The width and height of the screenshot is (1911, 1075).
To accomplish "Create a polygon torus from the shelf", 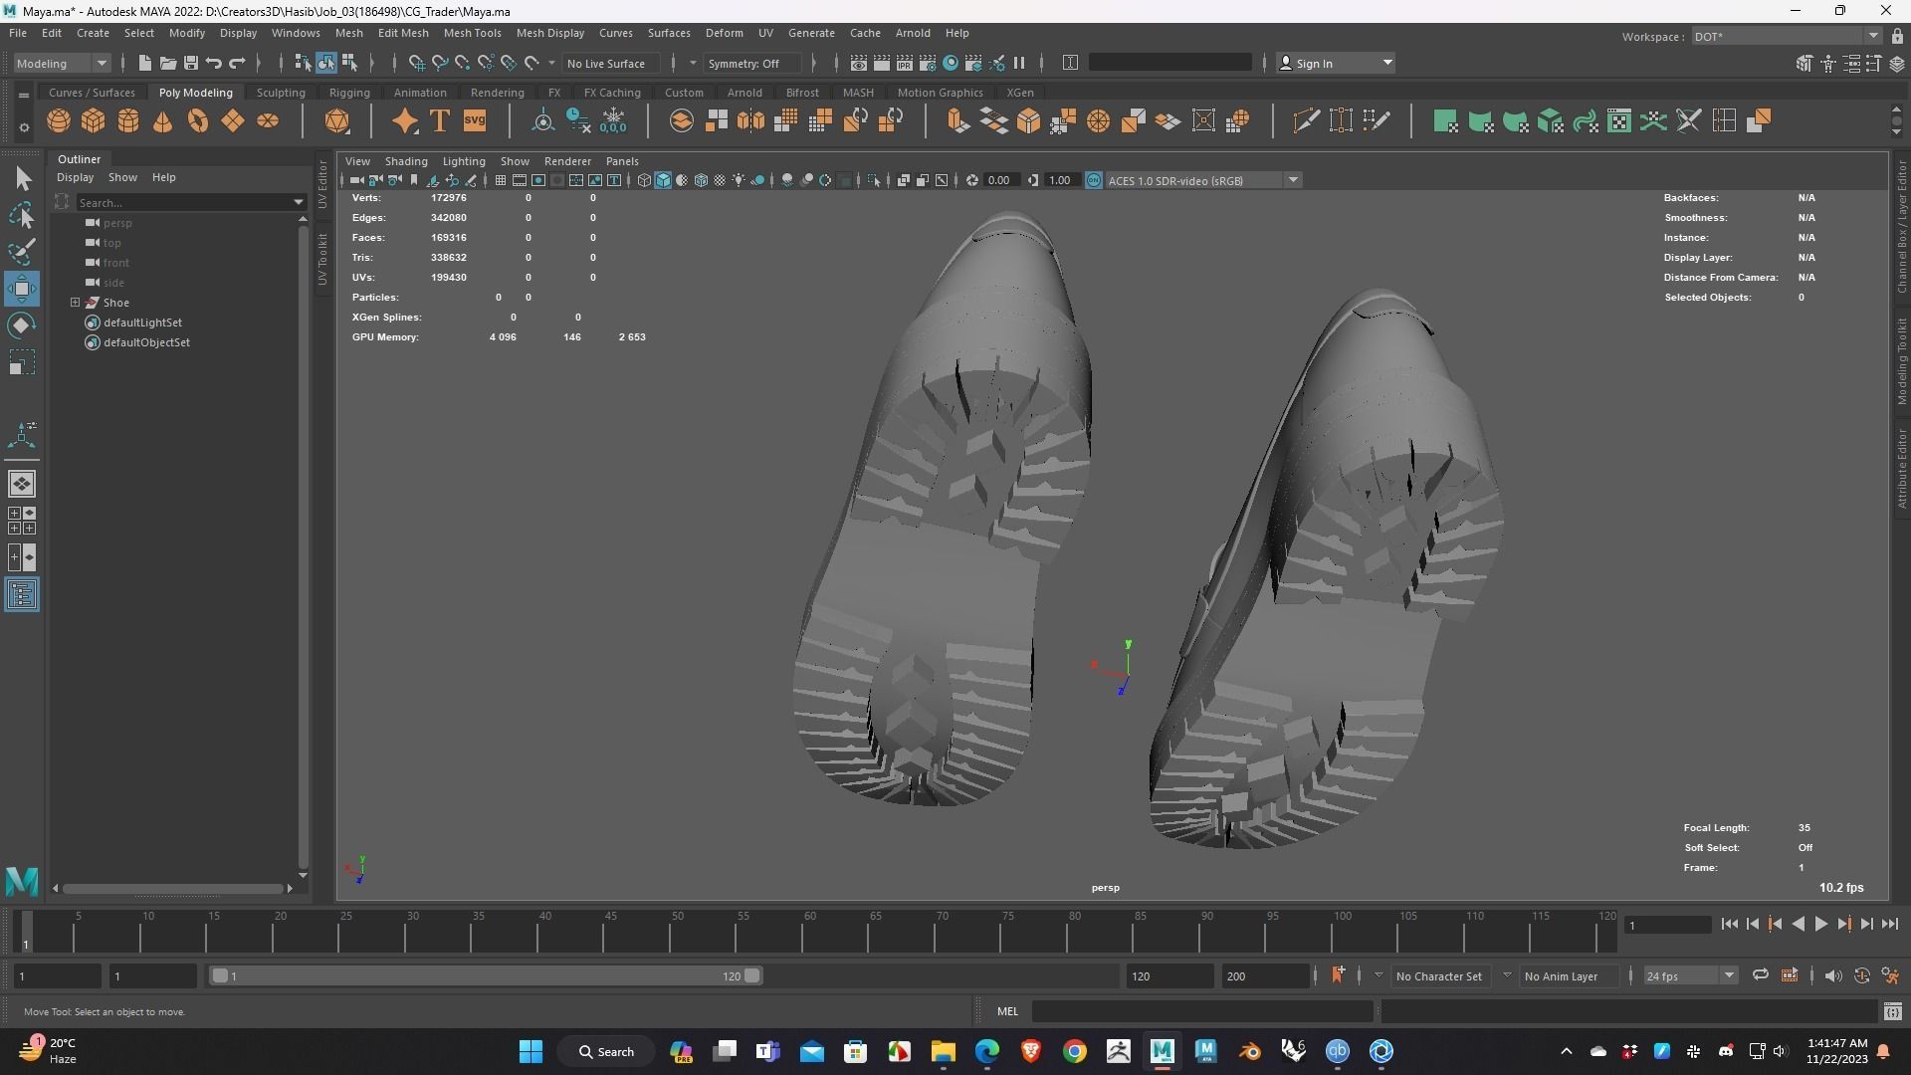I will 197,121.
